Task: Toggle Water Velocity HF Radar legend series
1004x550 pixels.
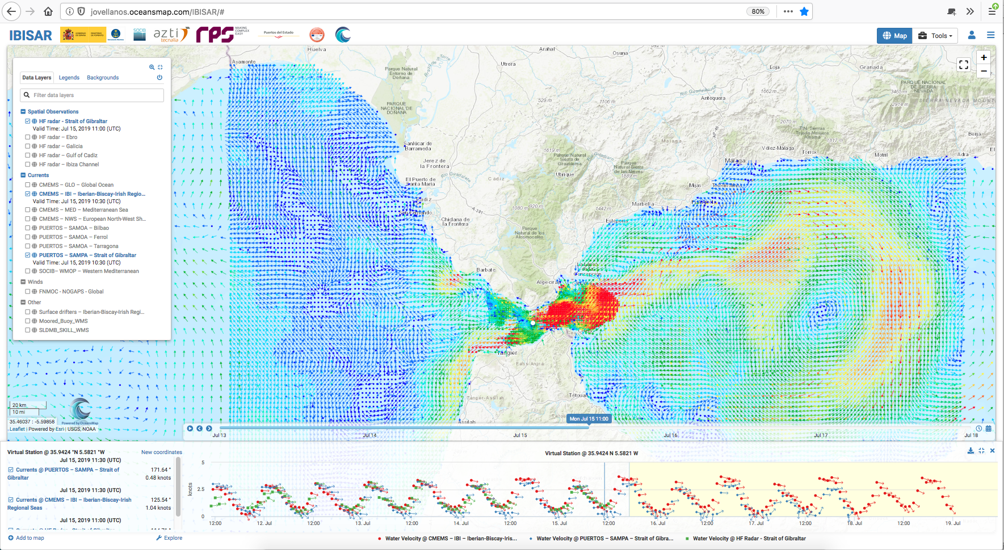Action: click(746, 539)
